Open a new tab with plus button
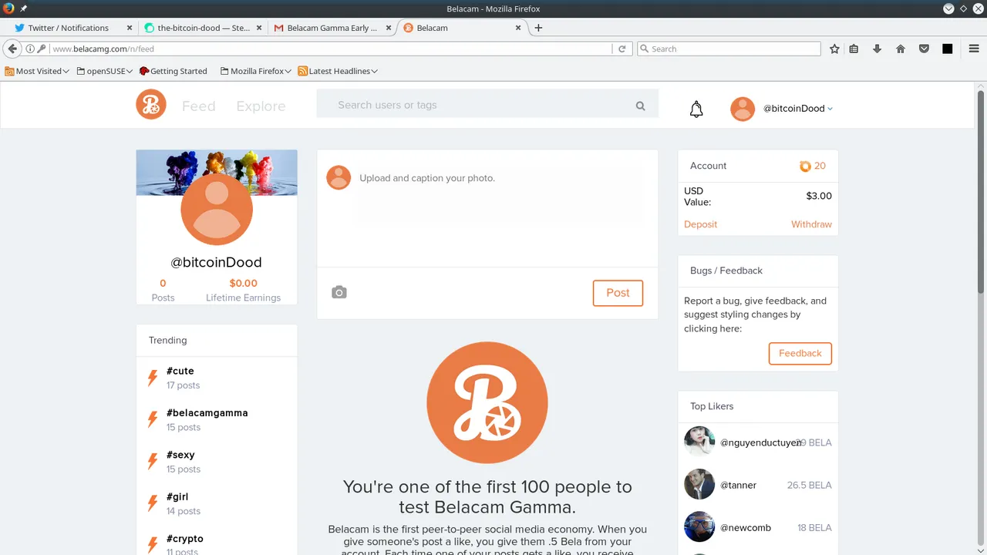The image size is (987, 555). point(538,28)
